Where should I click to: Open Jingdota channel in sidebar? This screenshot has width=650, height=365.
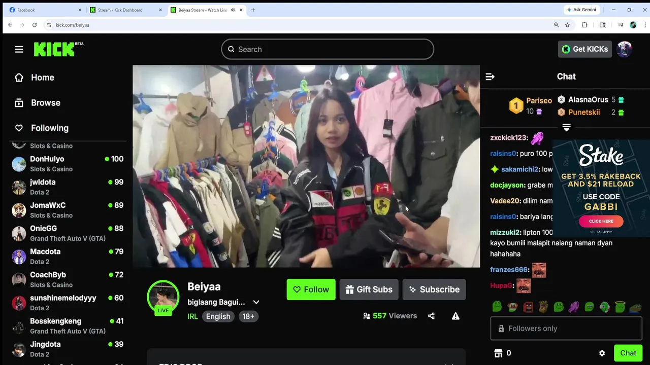(x=68, y=349)
